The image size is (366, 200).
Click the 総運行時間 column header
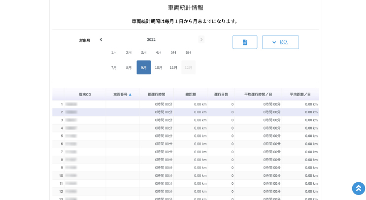[156, 94]
